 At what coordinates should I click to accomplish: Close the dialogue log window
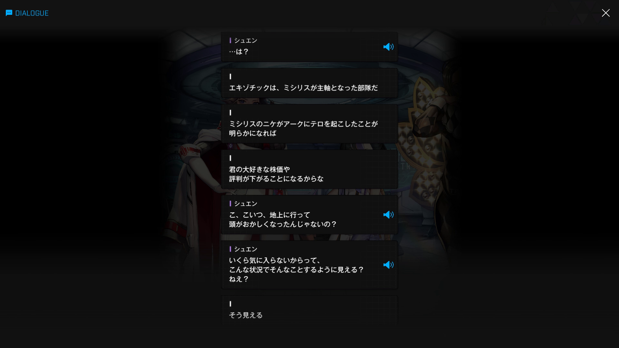click(x=605, y=13)
